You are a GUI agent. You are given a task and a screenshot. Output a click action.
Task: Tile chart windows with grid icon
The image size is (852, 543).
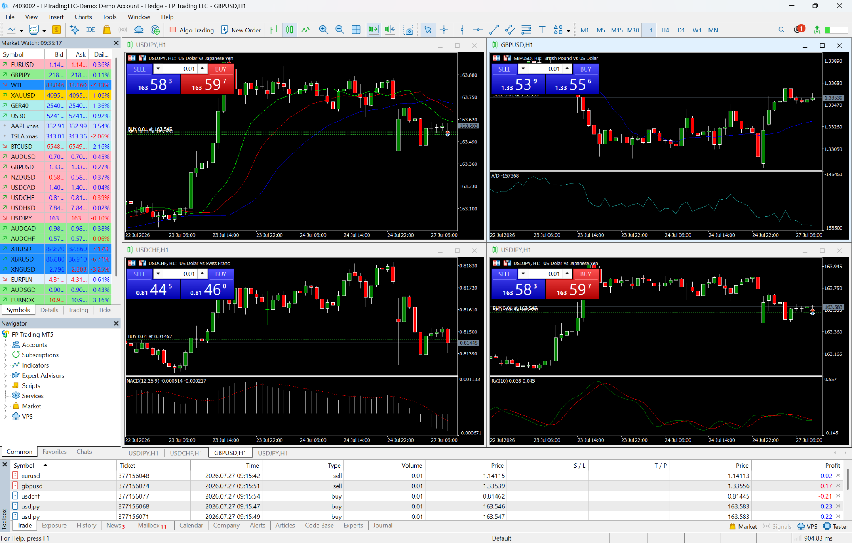(x=356, y=30)
